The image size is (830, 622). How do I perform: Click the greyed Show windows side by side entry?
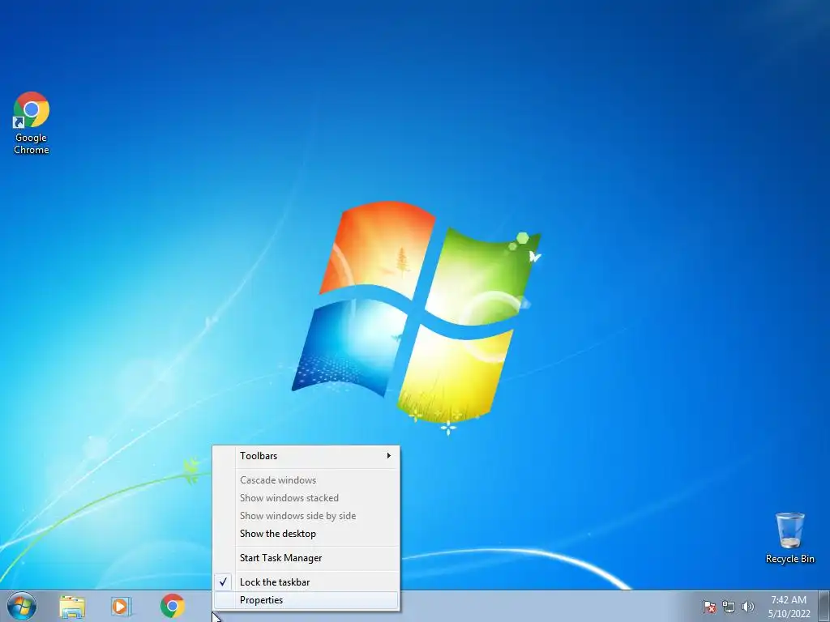click(x=306, y=516)
